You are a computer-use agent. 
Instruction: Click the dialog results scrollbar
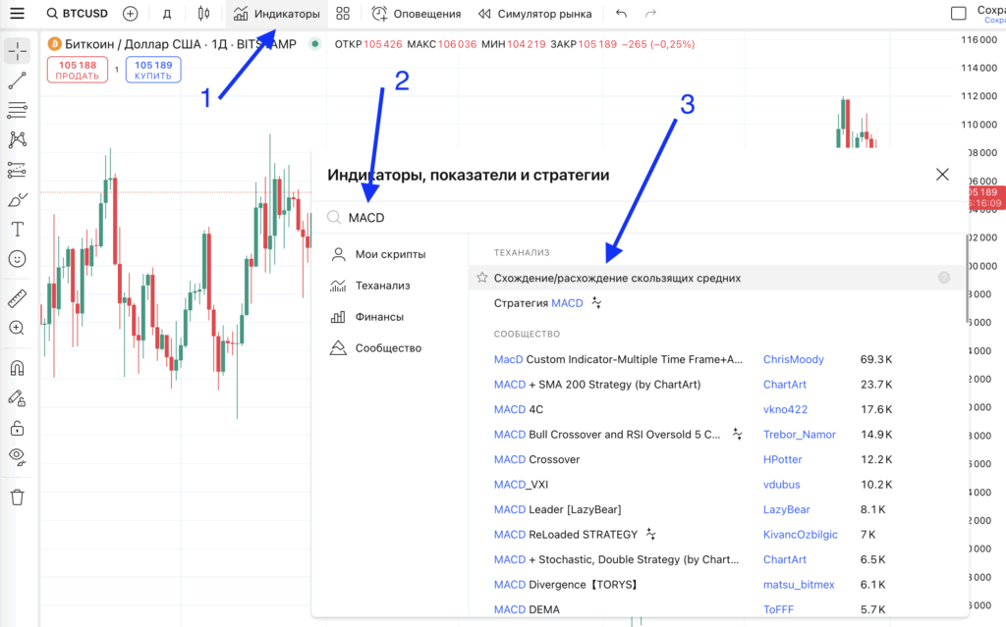click(x=967, y=279)
